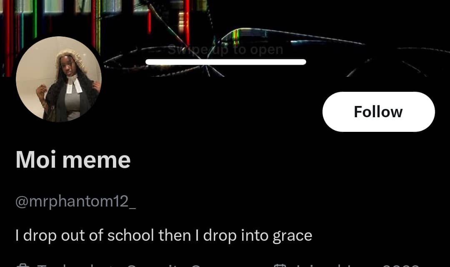This screenshot has width=450, height=267.
Task: Tap the partially visible Joined date text
Action: [357, 265]
